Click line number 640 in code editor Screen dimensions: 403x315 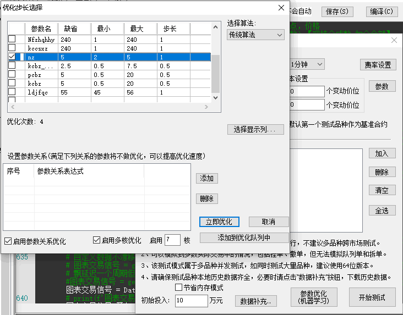coord(22,298)
